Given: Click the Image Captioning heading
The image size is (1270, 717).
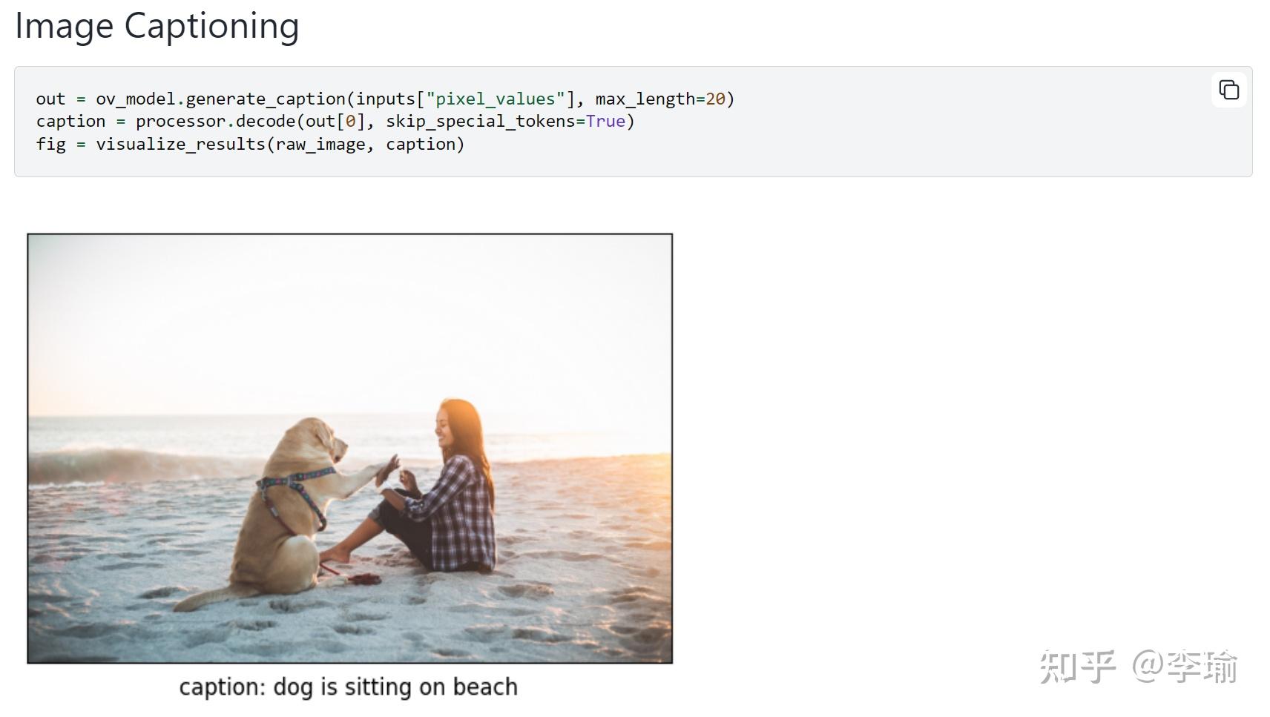Looking at the screenshot, I should [157, 27].
